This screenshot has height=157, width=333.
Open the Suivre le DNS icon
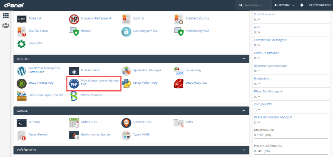[x=126, y=123]
